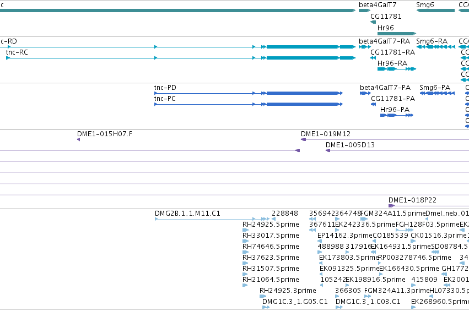This screenshot has height=310, width=469.
Task: Click the CG11781-RA transcript label
Action: coord(393,52)
